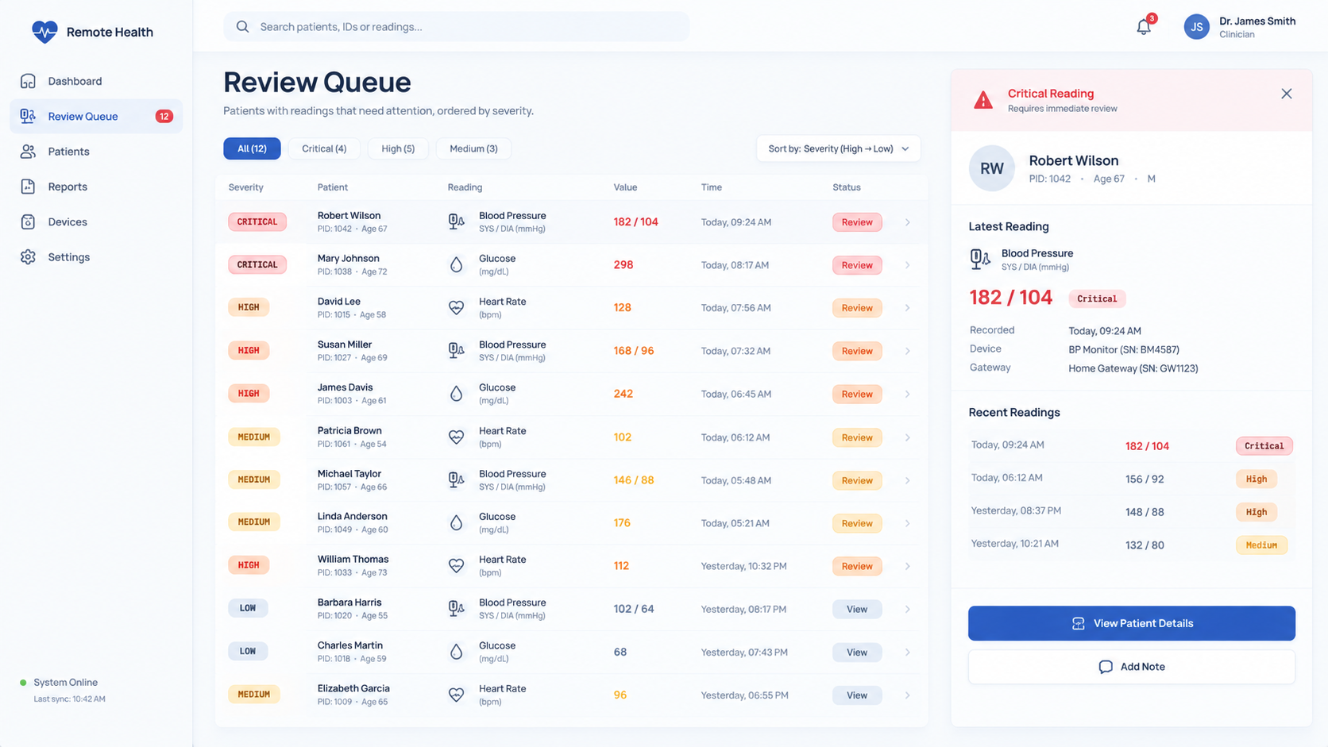The height and width of the screenshot is (747, 1328).
Task: Click heart rate icon in Patricia Brown row
Action: click(x=456, y=437)
